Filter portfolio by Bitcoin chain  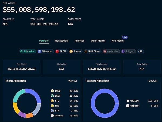tap(75, 51)
